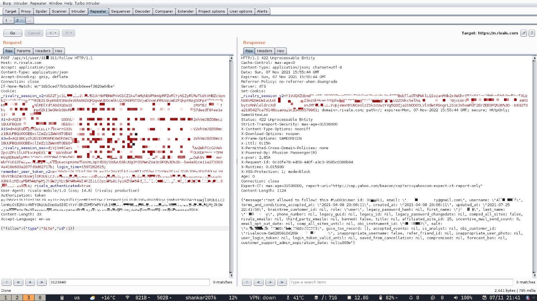This screenshot has width=537, height=301.
Task: Show response Headers view
Action: coord(265,51)
